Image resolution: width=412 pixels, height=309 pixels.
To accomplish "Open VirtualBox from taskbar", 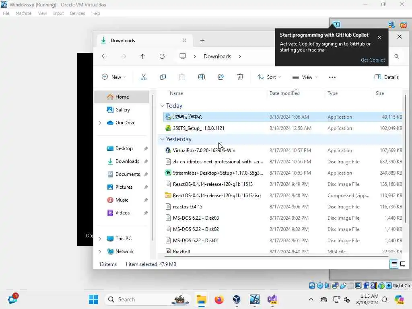I will click(237, 299).
